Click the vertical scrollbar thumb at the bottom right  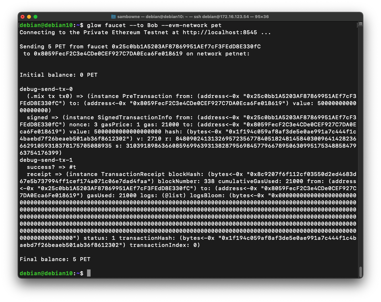pyautogui.click(x=361, y=272)
